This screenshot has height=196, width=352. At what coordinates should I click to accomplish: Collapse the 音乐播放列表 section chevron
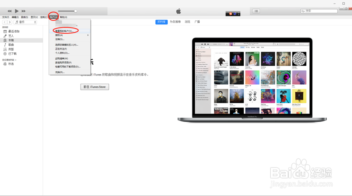[x=15, y=60]
